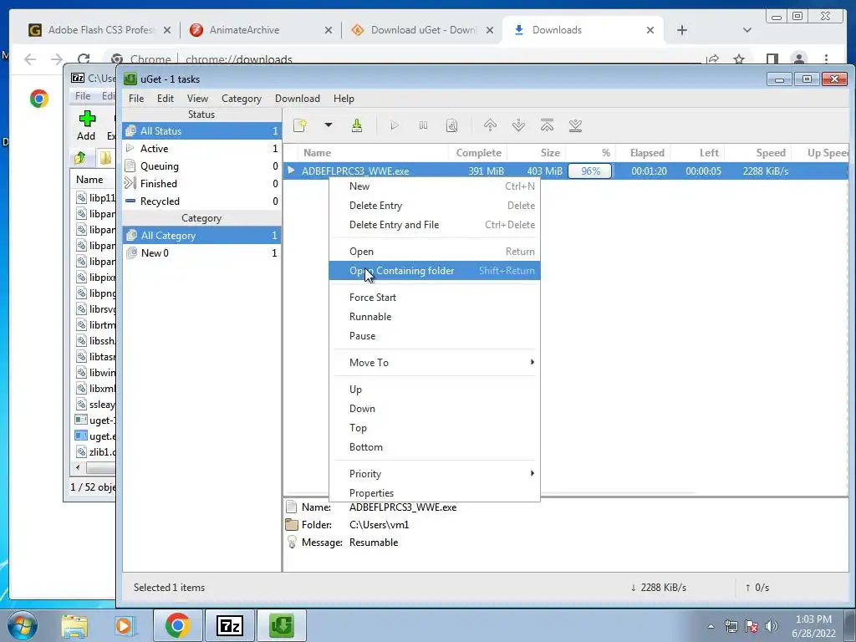Screen dimensions: 856x642
Task: Select the Recycled status filter
Action: 202,201
